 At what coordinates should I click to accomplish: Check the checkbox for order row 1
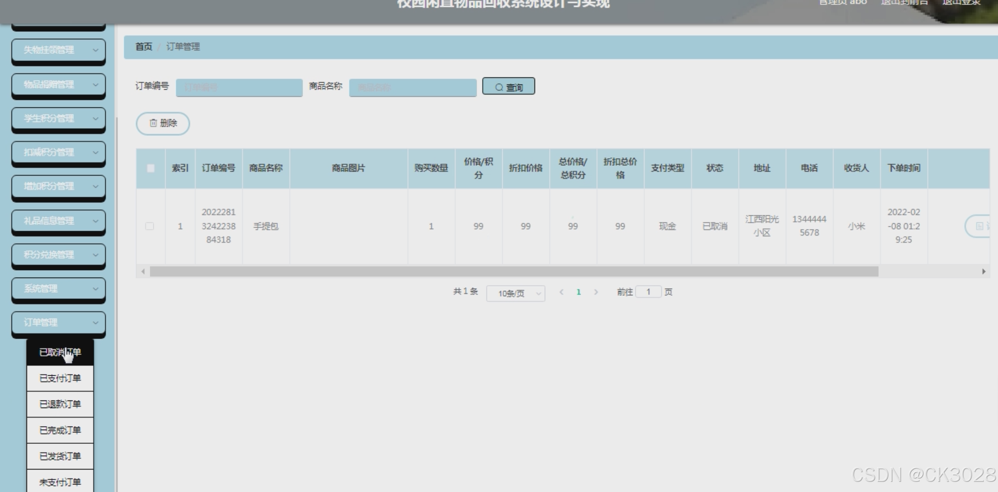(150, 226)
